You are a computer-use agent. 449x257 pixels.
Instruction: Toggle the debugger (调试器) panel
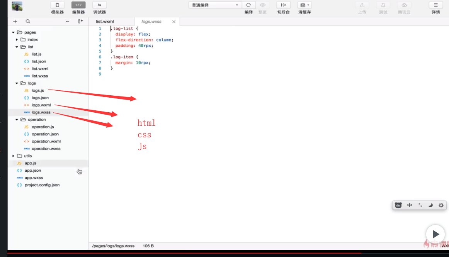tap(99, 5)
